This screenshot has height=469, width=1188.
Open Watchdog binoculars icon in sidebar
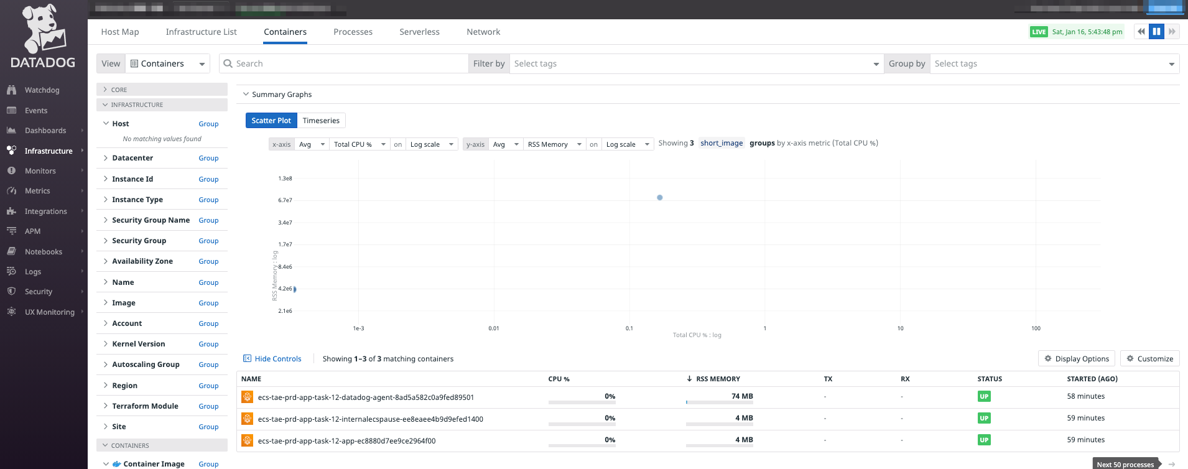11,90
